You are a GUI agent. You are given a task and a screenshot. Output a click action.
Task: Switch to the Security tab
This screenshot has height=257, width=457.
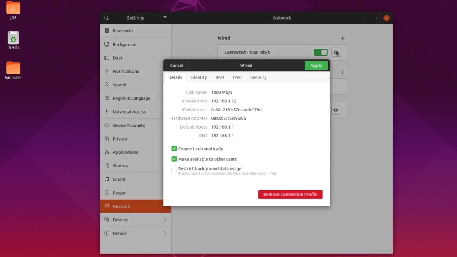point(258,77)
